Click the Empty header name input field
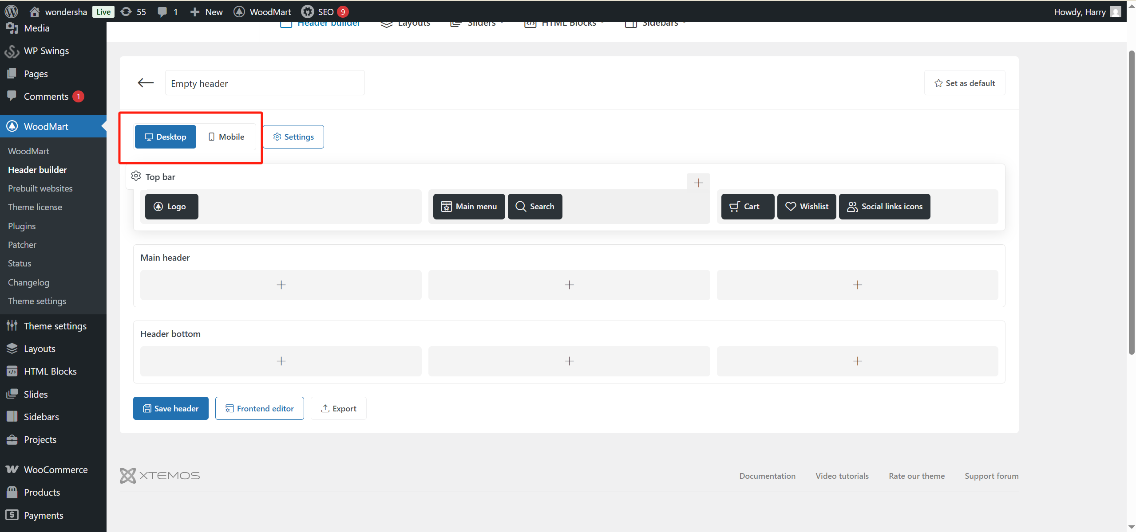Image resolution: width=1136 pixels, height=532 pixels. 265,82
